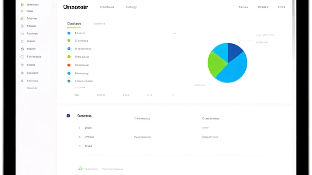The height and width of the screenshot is (175, 312).
Task: Open the first navigation link after the title
Action: pos(107,7)
